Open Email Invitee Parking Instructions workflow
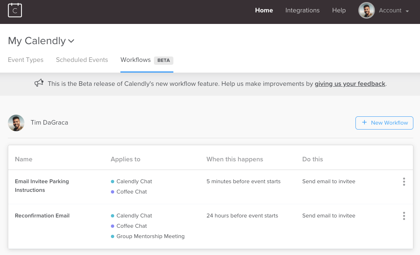This screenshot has width=420, height=255. point(42,186)
